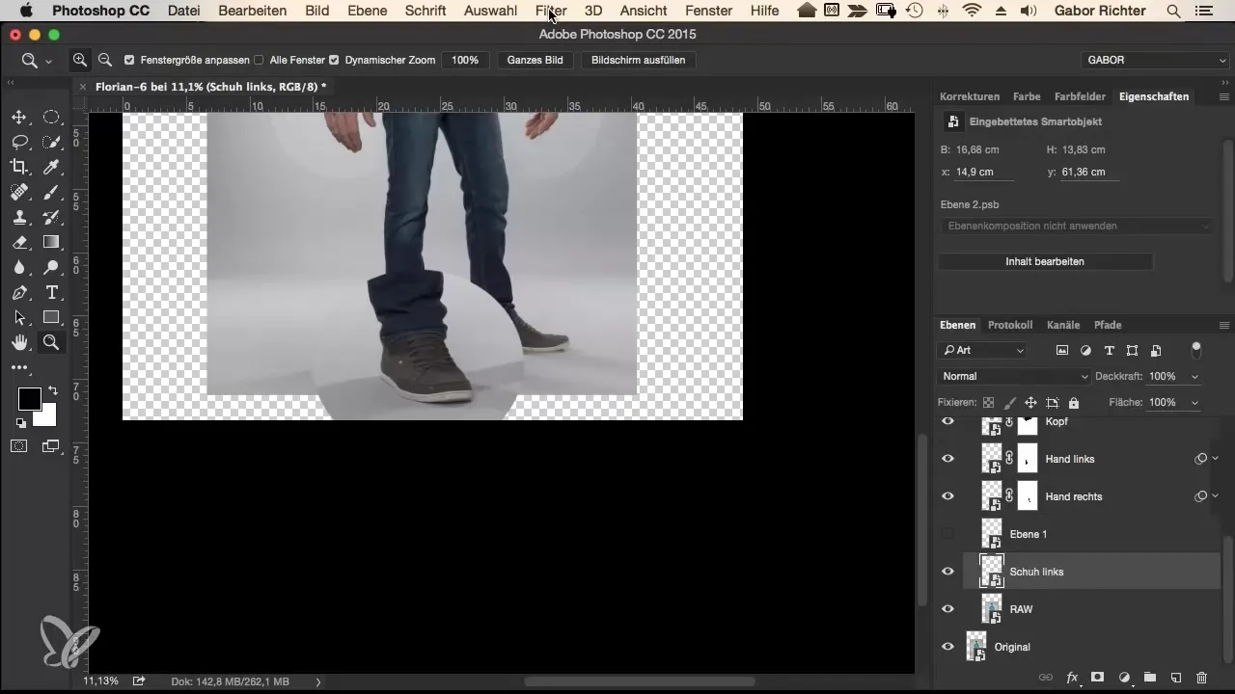Open the Fläche fill dropdown
The width and height of the screenshot is (1235, 694).
point(1195,402)
